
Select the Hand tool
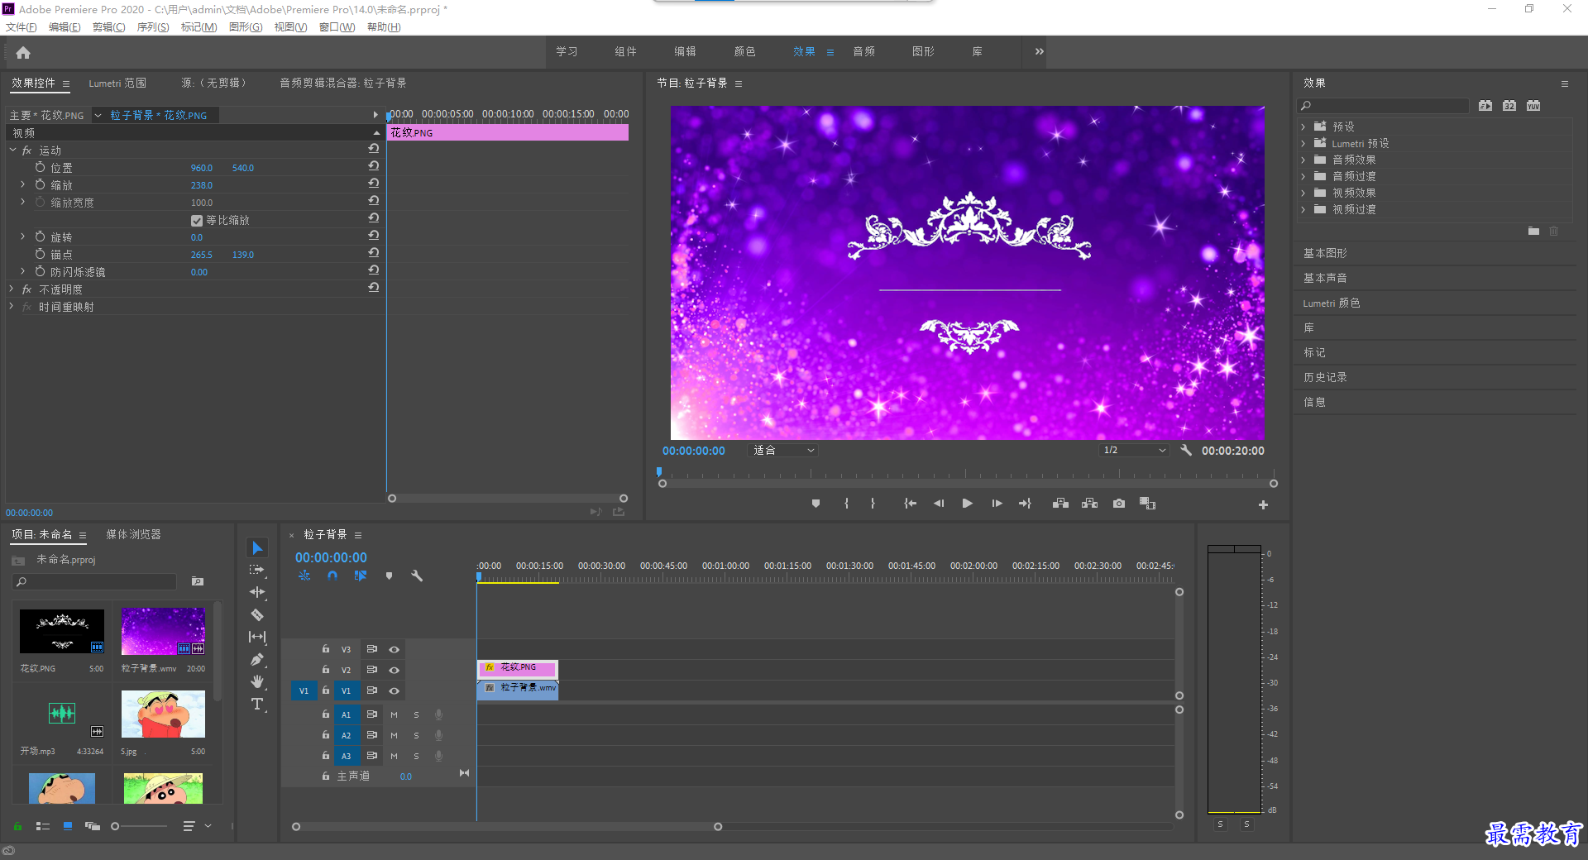(257, 681)
